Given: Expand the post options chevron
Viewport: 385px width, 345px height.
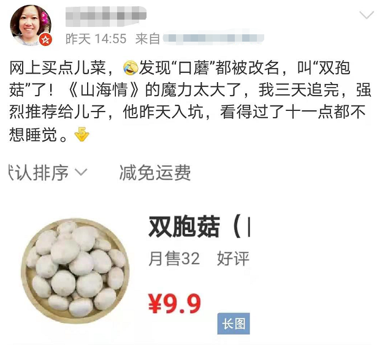Looking at the screenshot, I should [x=367, y=15].
